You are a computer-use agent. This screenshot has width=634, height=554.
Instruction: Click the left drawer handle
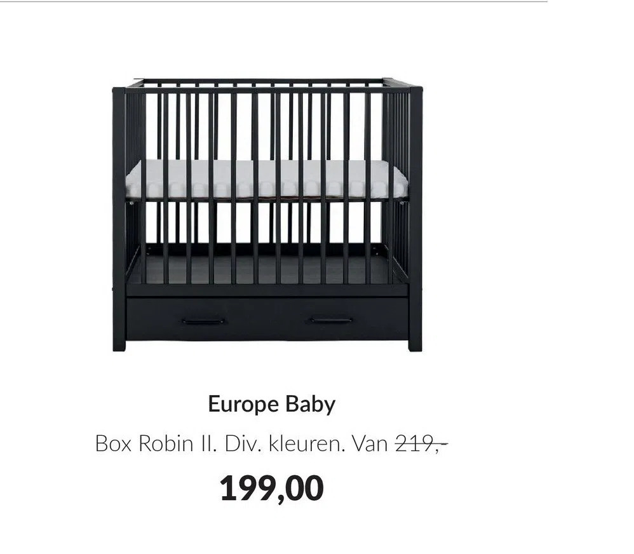click(203, 321)
